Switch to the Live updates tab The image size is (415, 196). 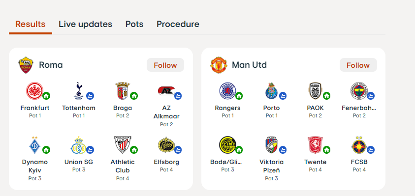pos(85,24)
